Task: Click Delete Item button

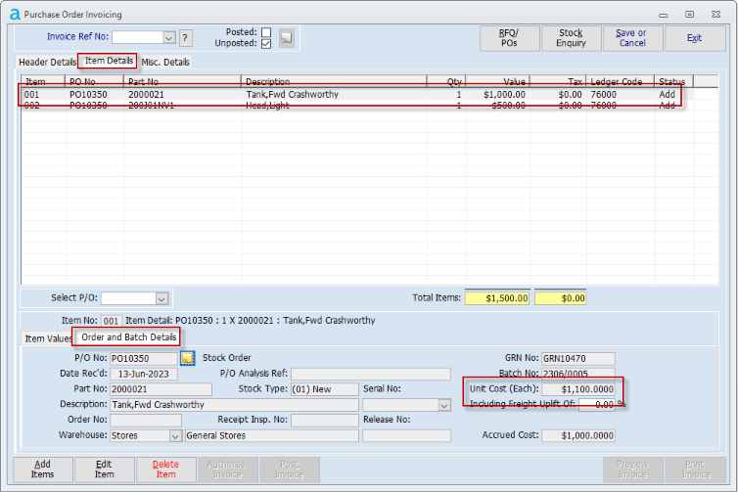Action: pos(166,470)
